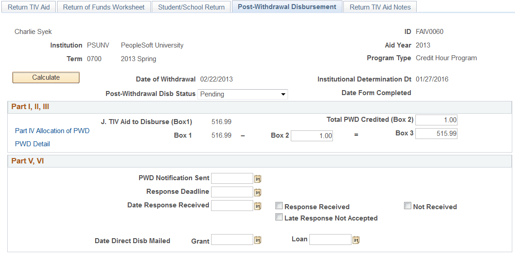The width and height of the screenshot is (515, 254).
Task: Focus the Date Response Received field
Action: [232, 206]
